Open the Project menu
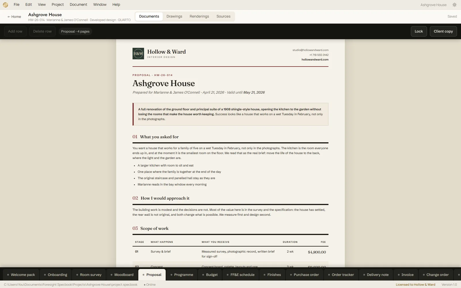 pyautogui.click(x=58, y=5)
